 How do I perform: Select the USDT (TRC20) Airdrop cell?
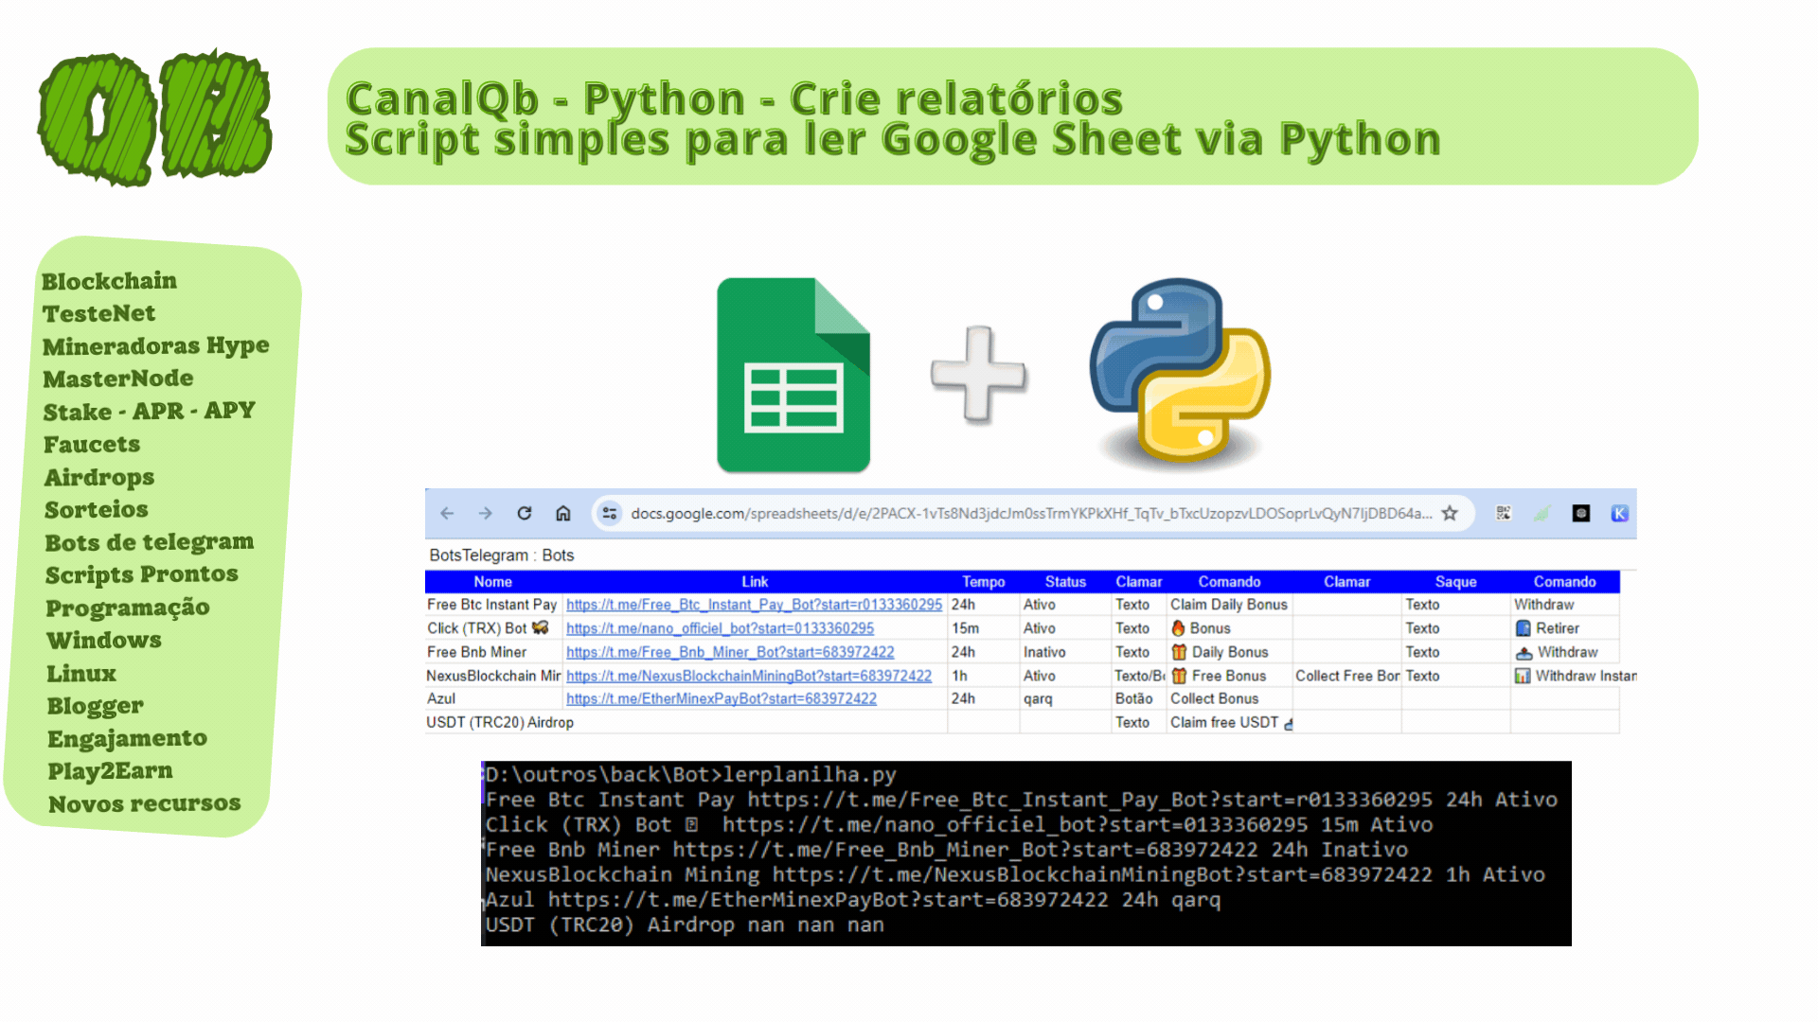(x=500, y=722)
